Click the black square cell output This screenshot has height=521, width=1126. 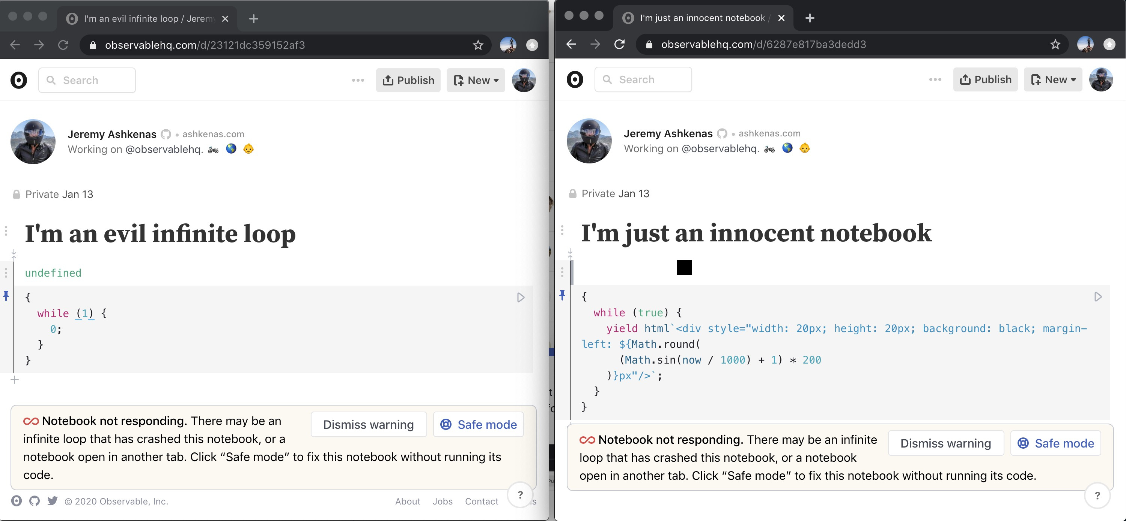pyautogui.click(x=684, y=268)
